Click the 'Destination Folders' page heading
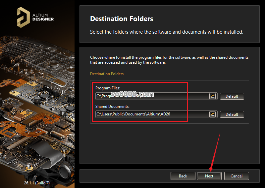The image size is (265, 188). (x=122, y=19)
